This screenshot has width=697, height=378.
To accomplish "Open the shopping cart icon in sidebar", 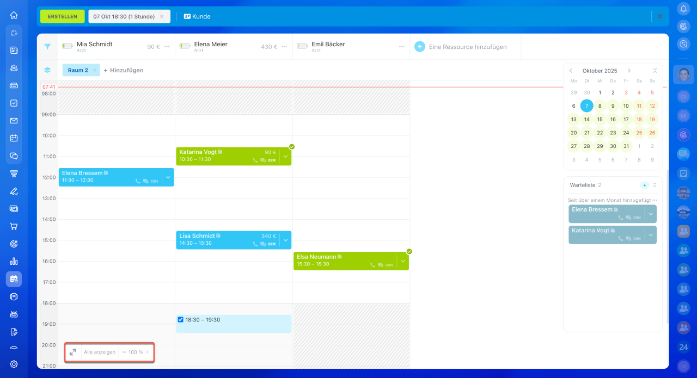I will tap(14, 226).
